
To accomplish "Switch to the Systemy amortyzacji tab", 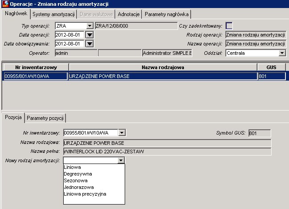I will 53,14.
